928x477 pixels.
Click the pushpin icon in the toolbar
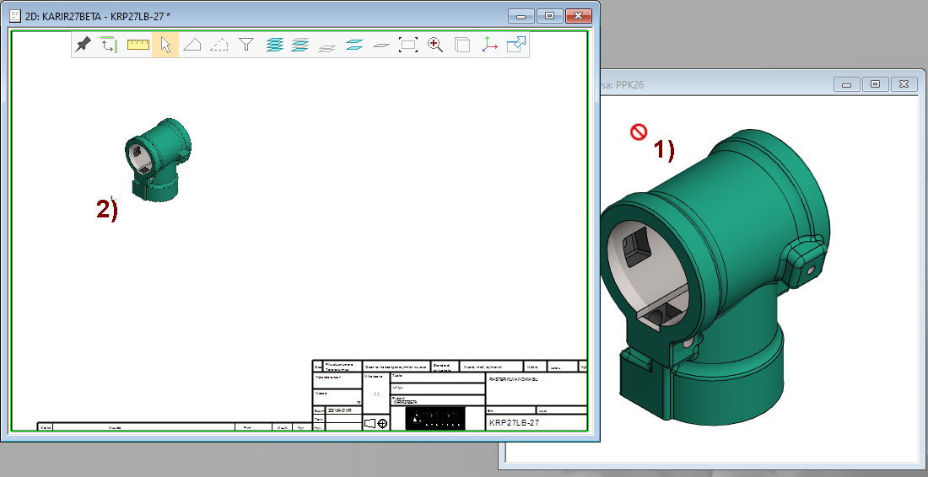tap(83, 45)
